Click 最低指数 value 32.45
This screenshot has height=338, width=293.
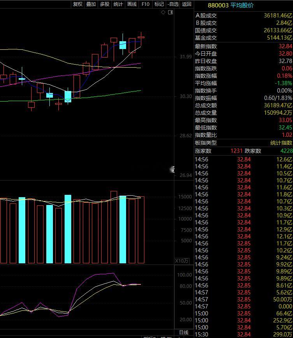286,128
